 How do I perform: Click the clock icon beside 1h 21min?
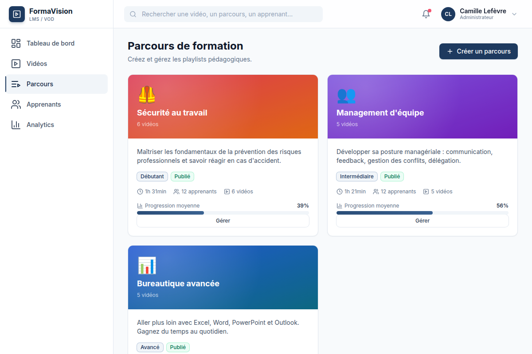[x=340, y=192]
